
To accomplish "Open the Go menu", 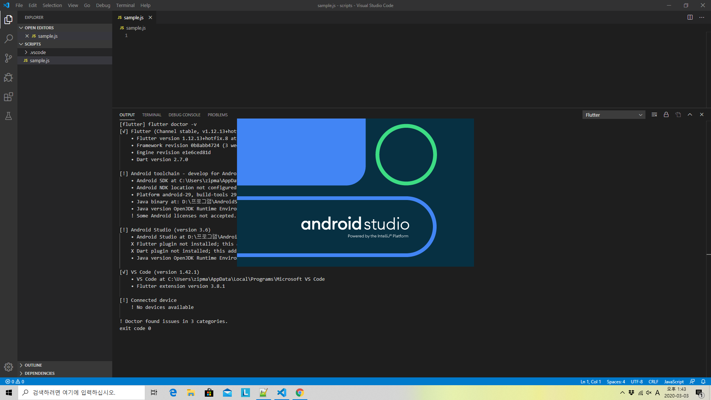I will click(x=87, y=5).
